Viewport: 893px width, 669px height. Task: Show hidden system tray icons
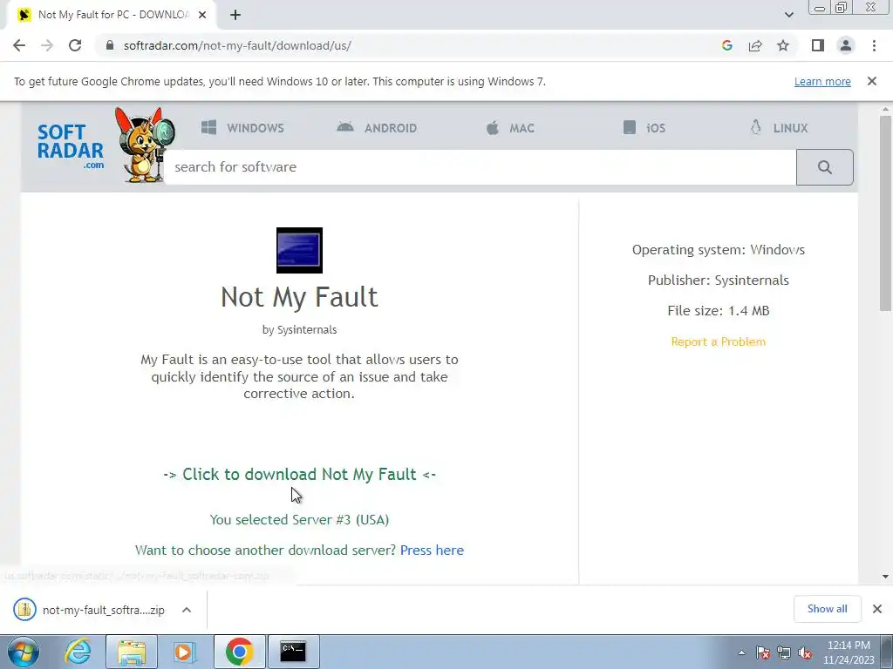(741, 653)
